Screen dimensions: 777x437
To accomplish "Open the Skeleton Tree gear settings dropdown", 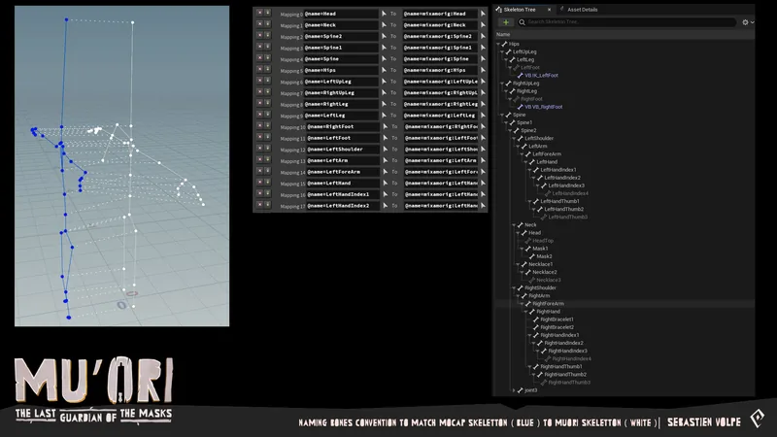I will [748, 22].
